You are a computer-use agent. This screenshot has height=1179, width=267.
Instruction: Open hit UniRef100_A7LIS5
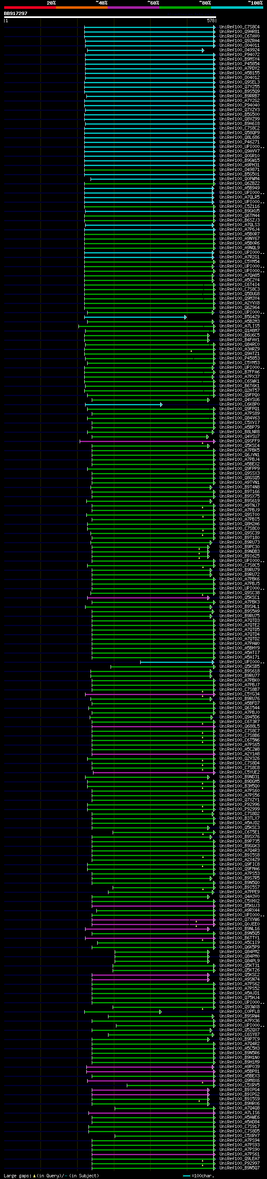(239, 326)
